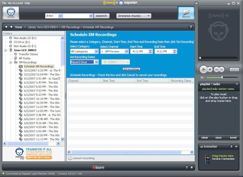
Task: Open the search text history dropdown arrow
Action: pos(91,16)
